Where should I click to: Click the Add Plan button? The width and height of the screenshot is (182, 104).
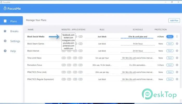(174, 21)
